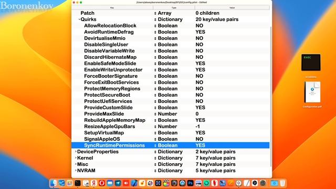The image size is (336, 189).
Task: Expand the Kernel dictionary
Action: pyautogui.click(x=76, y=158)
